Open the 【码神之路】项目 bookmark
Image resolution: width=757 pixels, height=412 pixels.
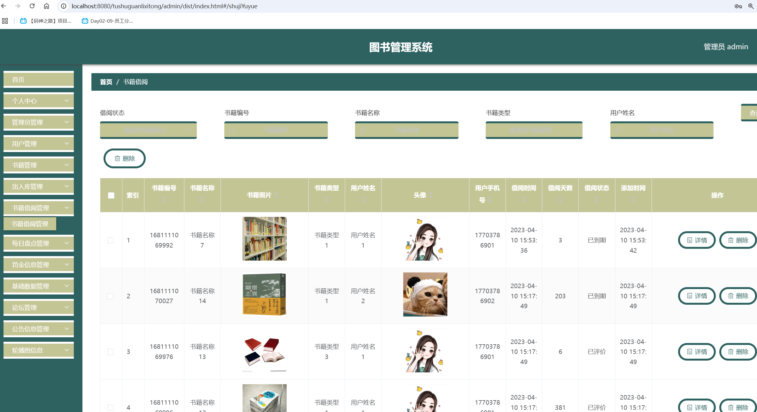tap(46, 21)
